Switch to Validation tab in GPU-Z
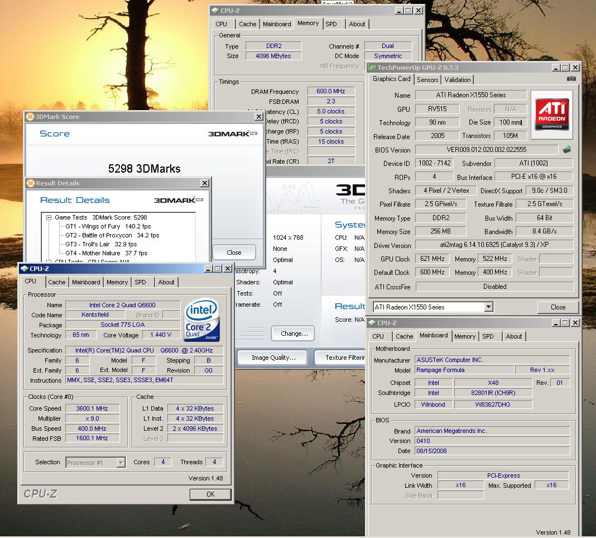 click(x=457, y=79)
